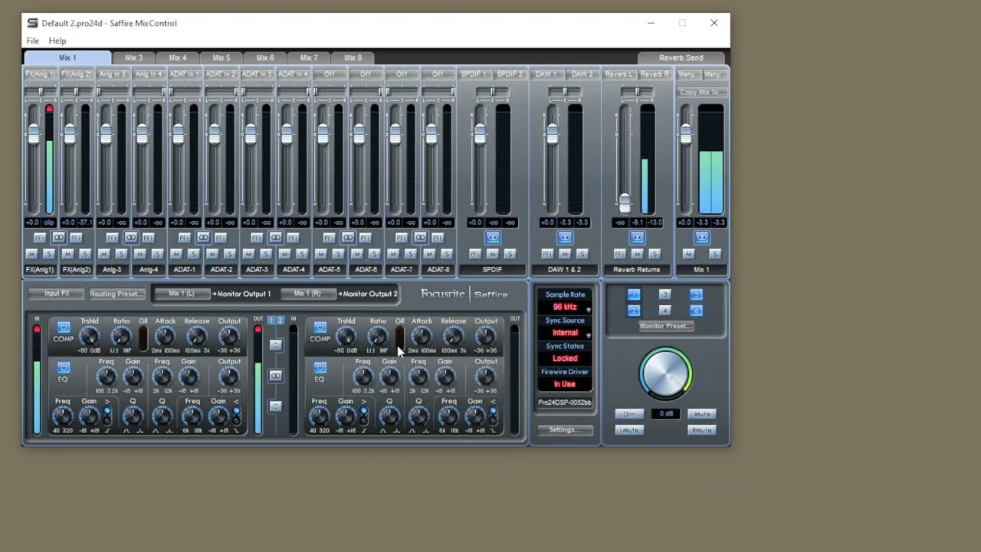Open the Monitor Preset dropdown
Image resolution: width=981 pixels, height=552 pixels.
(666, 326)
